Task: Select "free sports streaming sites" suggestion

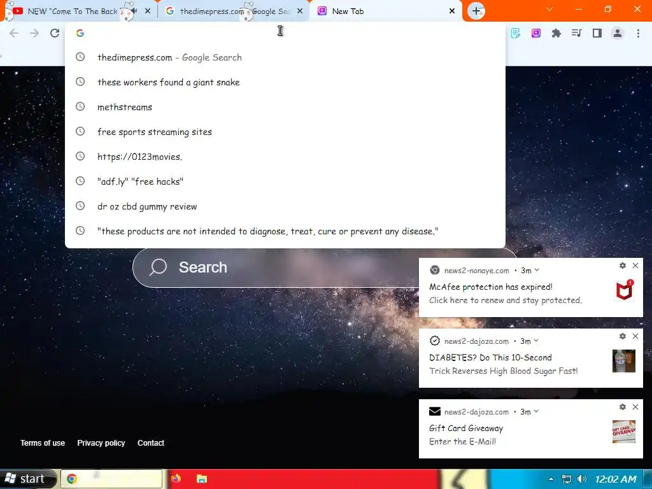Action: [285, 132]
